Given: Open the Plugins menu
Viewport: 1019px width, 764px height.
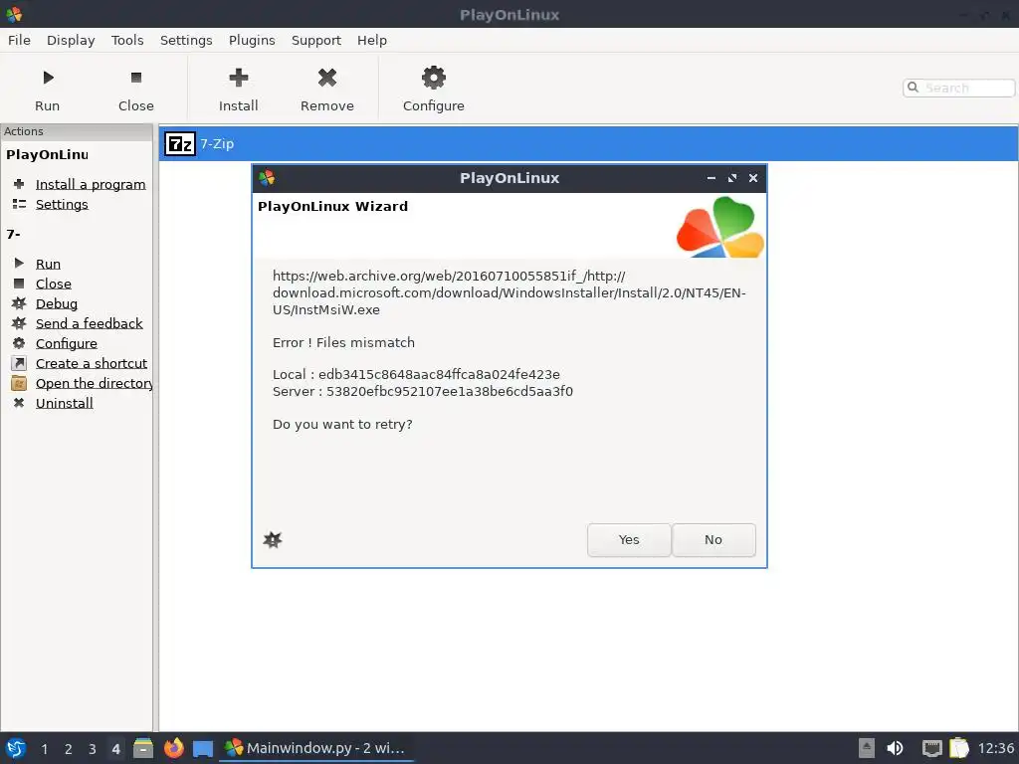Looking at the screenshot, I should pos(252,40).
